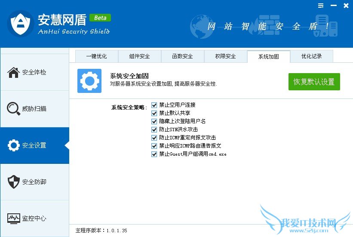Open 威胁扫描 in the sidebar
Viewport: 353px width, 237px height.
[x=34, y=109]
